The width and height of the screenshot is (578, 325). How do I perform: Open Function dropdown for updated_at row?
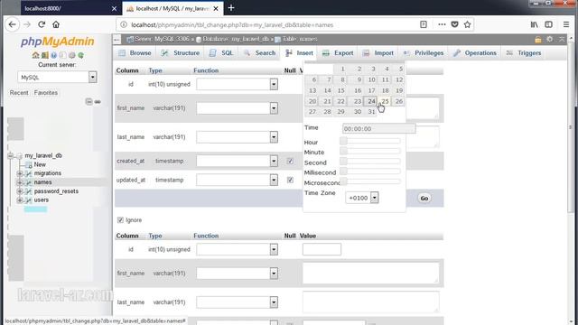click(x=237, y=180)
